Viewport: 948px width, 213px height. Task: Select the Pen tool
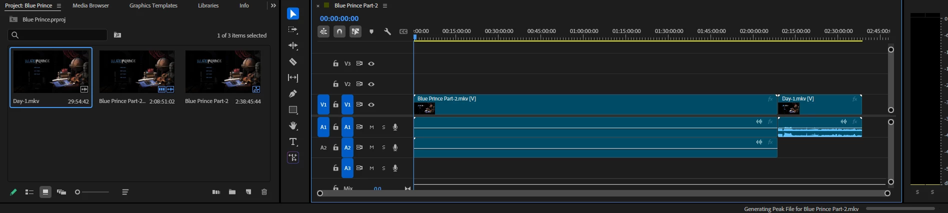(293, 93)
